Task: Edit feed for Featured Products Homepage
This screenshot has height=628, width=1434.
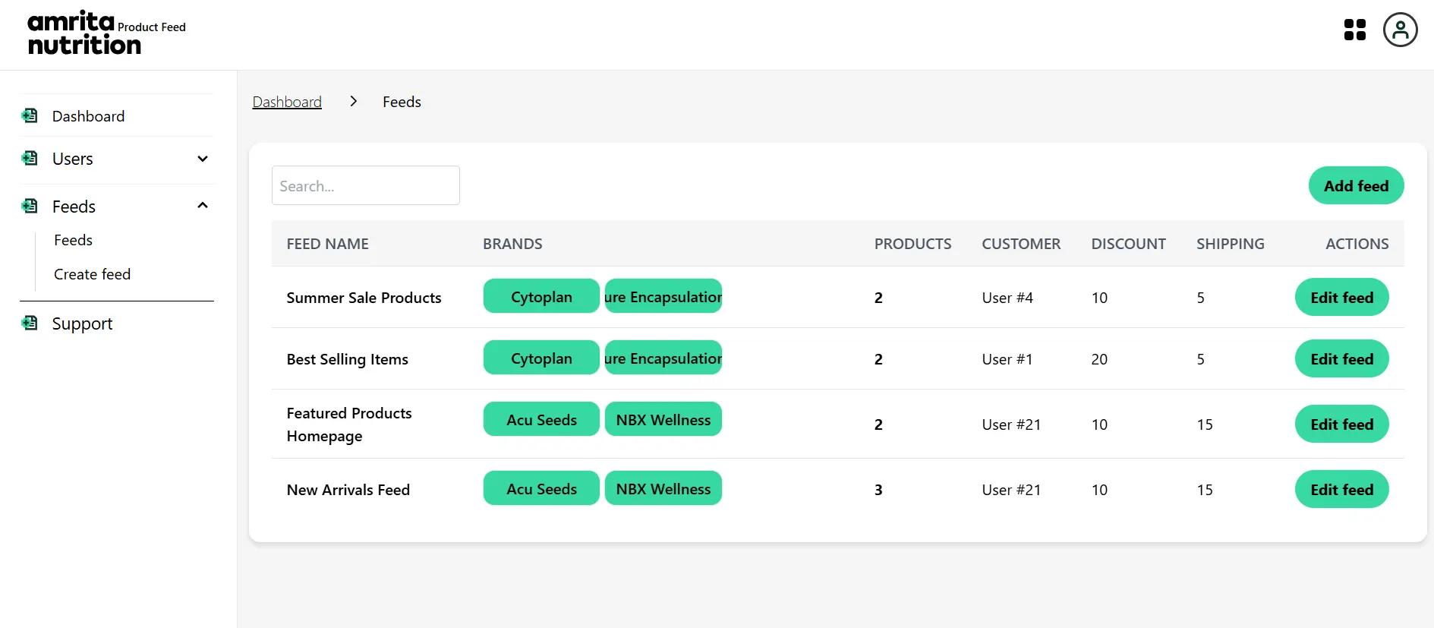Action: (1341, 424)
